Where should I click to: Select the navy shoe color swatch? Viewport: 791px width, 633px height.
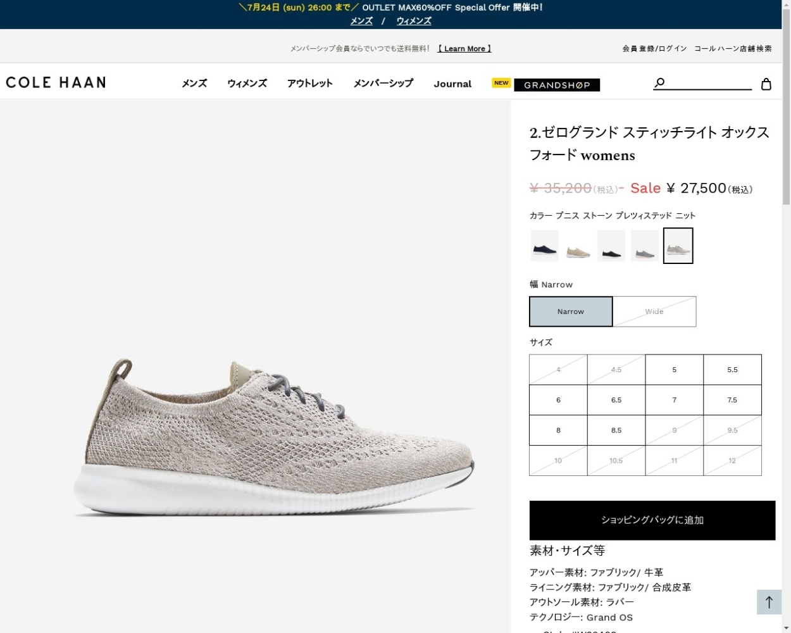tap(544, 246)
